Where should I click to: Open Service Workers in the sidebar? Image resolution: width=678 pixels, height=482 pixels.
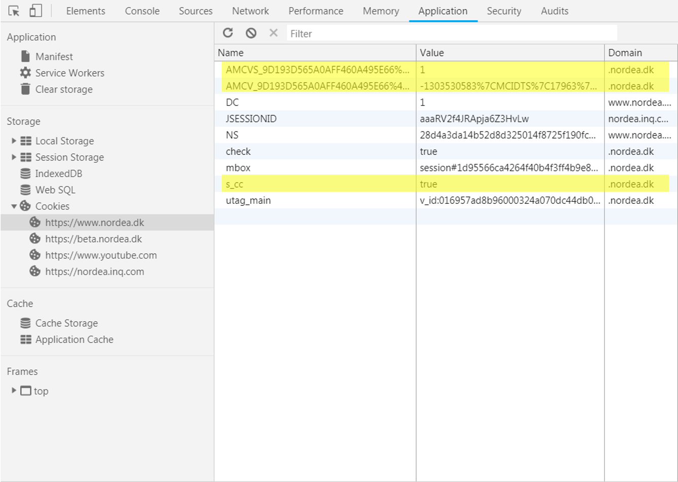click(70, 73)
